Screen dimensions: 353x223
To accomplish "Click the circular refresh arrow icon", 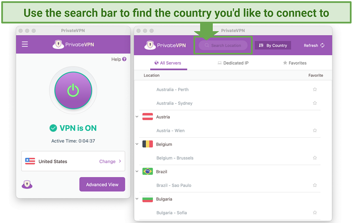I will click(x=322, y=45).
